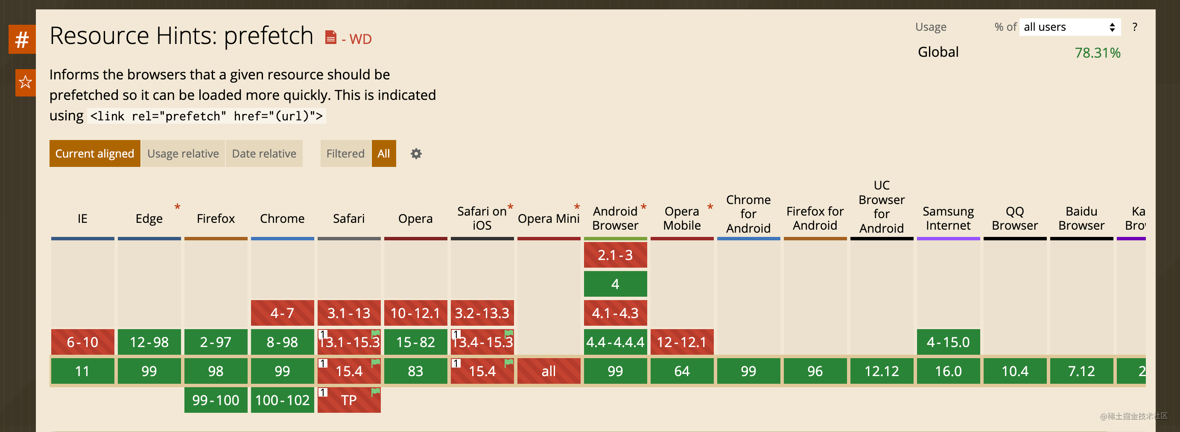Image resolution: width=1180 pixels, height=432 pixels.
Task: Switch to Date relative view
Action: [264, 154]
